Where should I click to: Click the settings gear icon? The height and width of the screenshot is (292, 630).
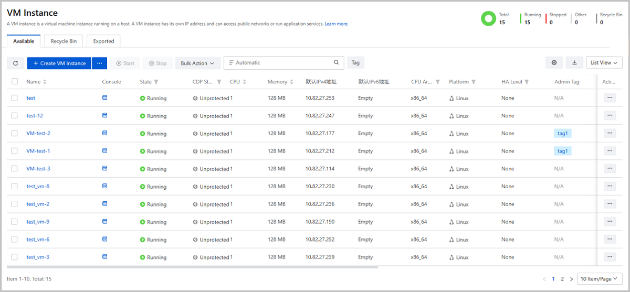point(554,63)
